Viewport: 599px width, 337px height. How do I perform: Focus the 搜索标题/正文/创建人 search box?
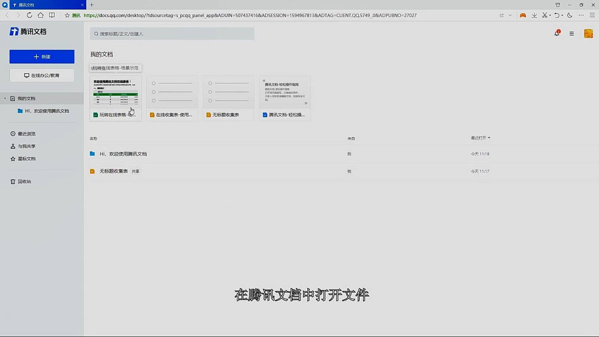(172, 33)
